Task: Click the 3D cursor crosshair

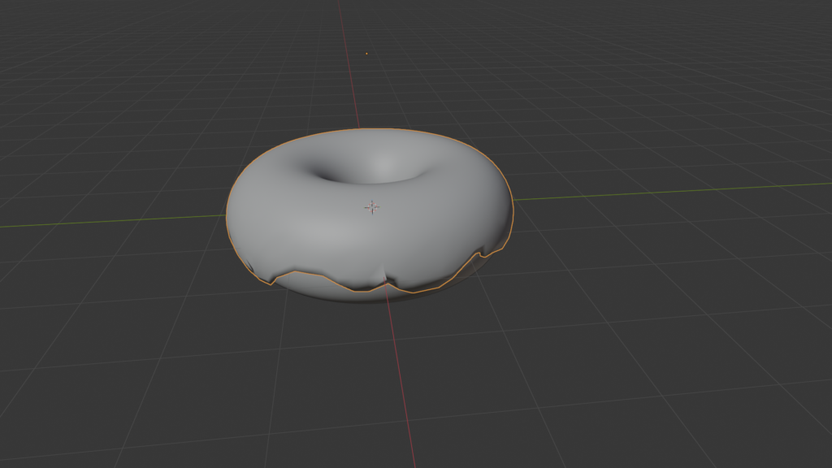Action: pos(372,206)
